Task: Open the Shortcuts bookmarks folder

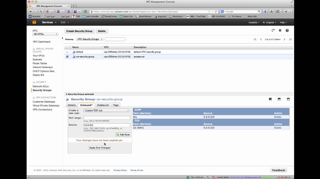Action: click(176, 16)
